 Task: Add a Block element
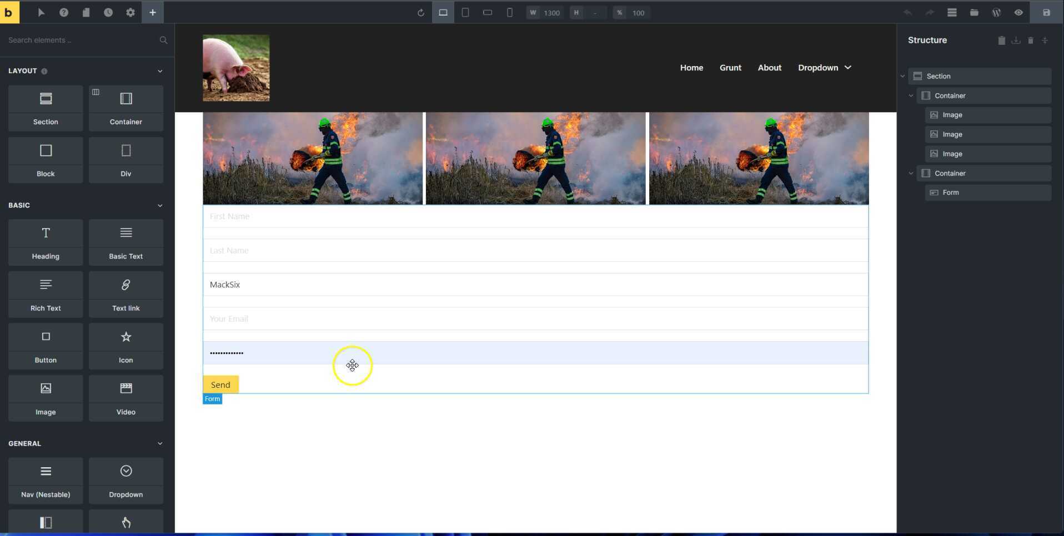click(x=46, y=160)
